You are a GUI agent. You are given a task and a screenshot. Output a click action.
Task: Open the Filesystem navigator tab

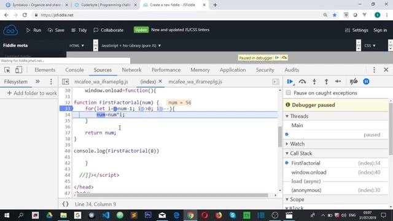pyautogui.click(x=16, y=82)
